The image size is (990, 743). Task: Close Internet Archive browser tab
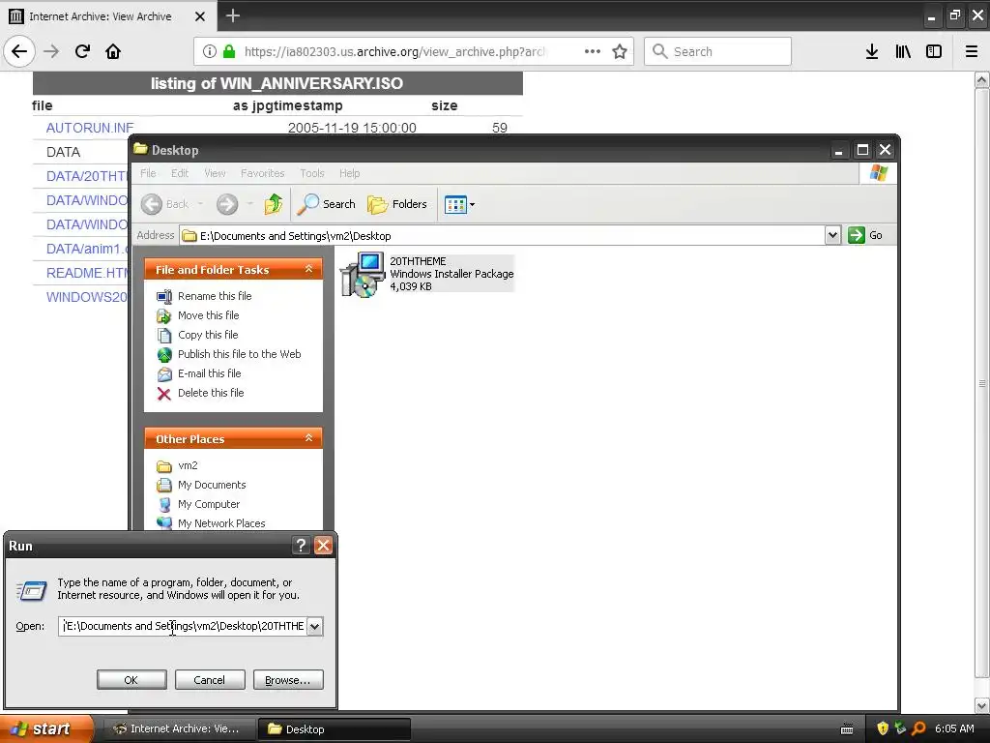pos(199,16)
